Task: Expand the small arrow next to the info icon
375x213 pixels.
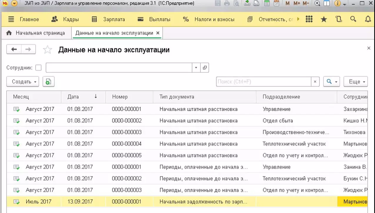Action: tap(345, 4)
